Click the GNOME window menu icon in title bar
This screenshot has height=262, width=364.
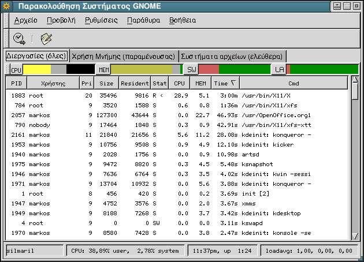6,6
